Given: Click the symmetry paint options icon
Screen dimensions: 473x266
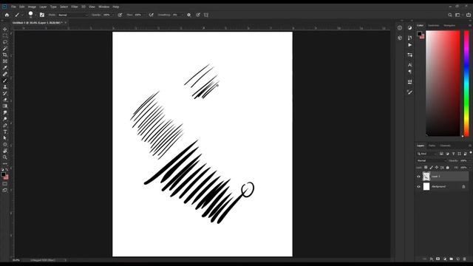Looking at the screenshot, I should pyautogui.click(x=206, y=15).
